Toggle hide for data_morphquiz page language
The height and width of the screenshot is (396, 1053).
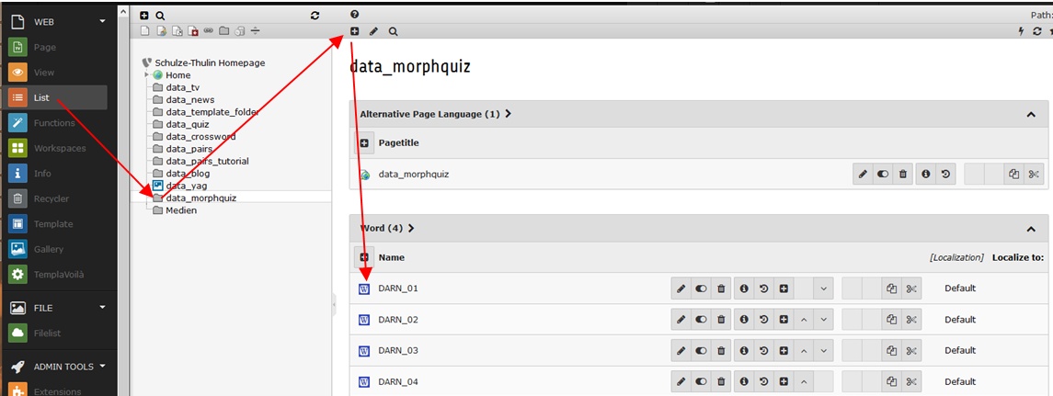[883, 174]
